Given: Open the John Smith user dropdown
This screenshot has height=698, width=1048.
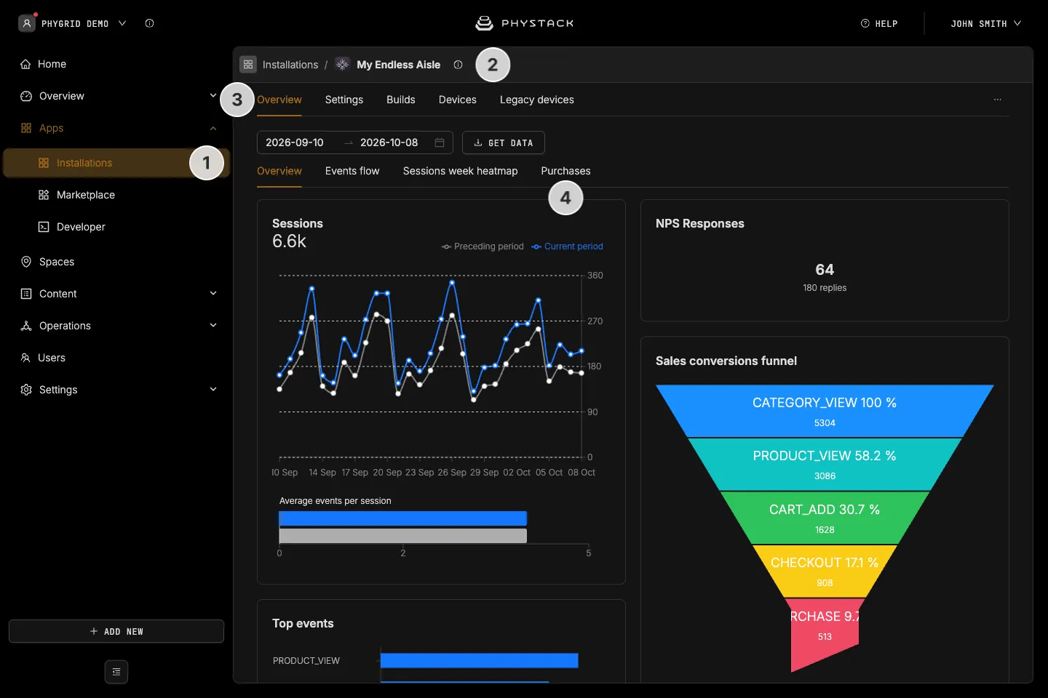Looking at the screenshot, I should click(x=985, y=23).
